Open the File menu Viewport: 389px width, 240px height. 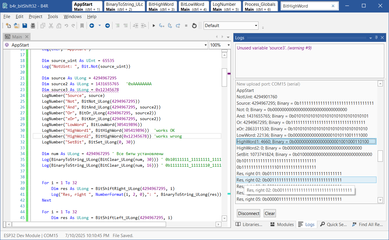point(7,17)
